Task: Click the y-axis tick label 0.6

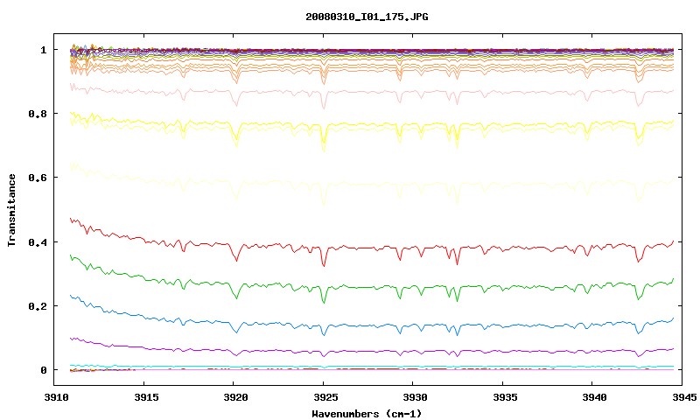Action: click(37, 178)
